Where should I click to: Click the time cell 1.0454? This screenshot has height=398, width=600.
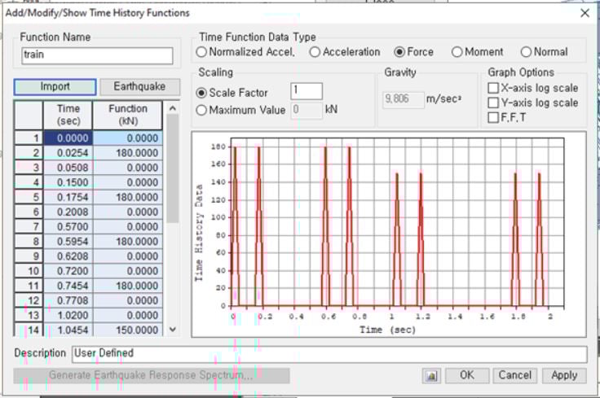(68, 330)
